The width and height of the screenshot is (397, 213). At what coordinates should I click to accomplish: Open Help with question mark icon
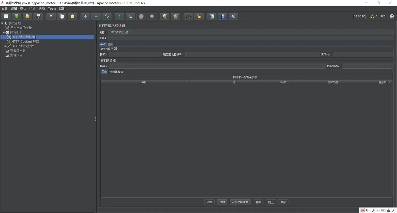coord(222,16)
